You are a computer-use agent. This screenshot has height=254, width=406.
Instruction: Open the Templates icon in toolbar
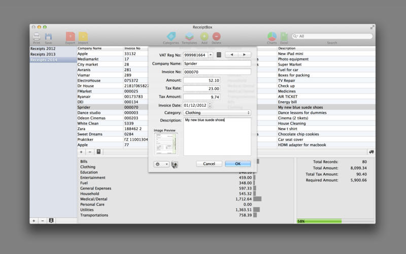[x=189, y=36]
